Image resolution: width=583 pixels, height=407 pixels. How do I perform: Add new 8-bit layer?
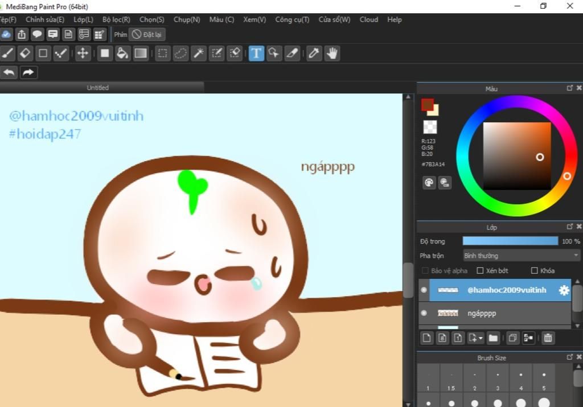tap(442, 338)
